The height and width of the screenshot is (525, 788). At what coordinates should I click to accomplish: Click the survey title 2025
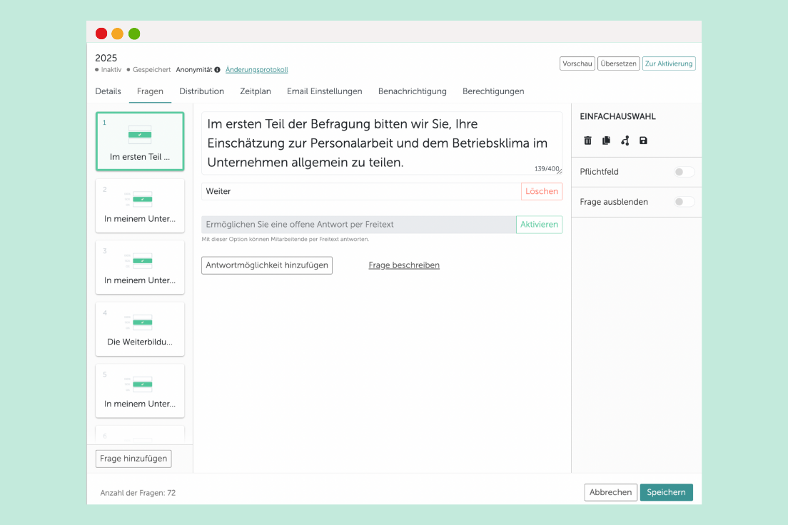tap(106, 58)
